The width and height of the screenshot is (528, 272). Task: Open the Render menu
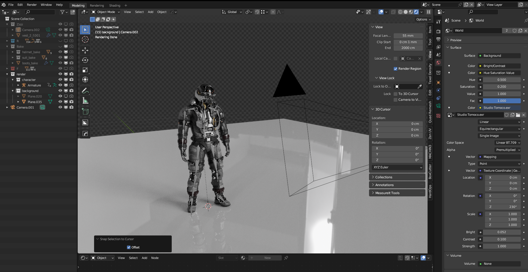click(32, 5)
